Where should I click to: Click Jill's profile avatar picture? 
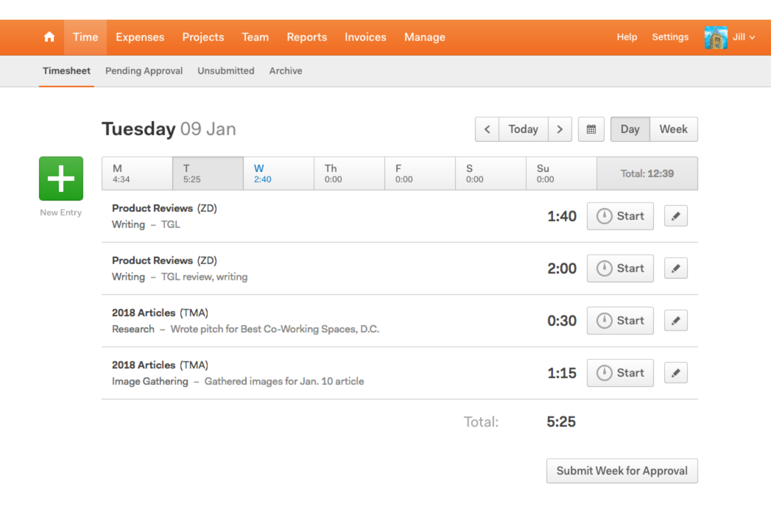(x=715, y=37)
